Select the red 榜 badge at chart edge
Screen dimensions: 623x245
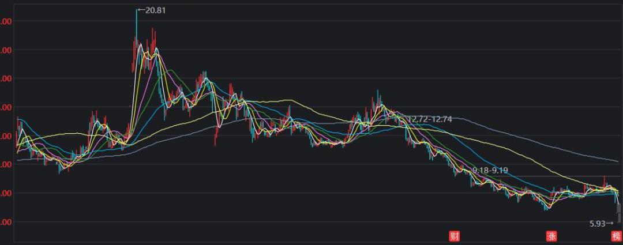click(617, 236)
